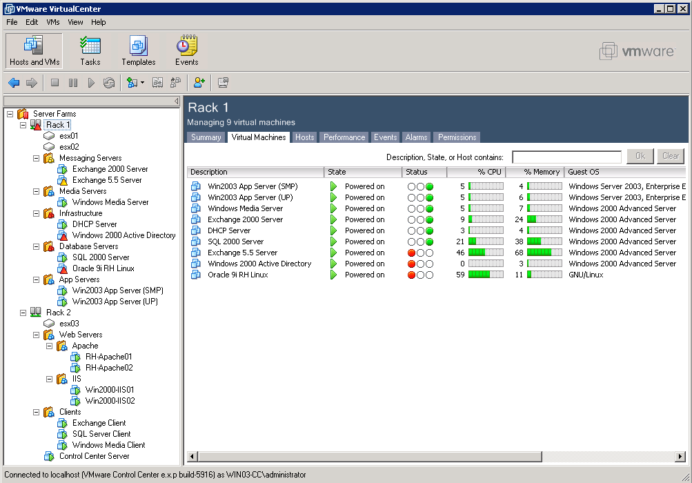Viewport: 692px width, 483px height.
Task: Collapse the App Servers group
Action: 36,279
